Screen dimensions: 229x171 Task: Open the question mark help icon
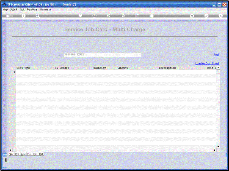[23, 16]
